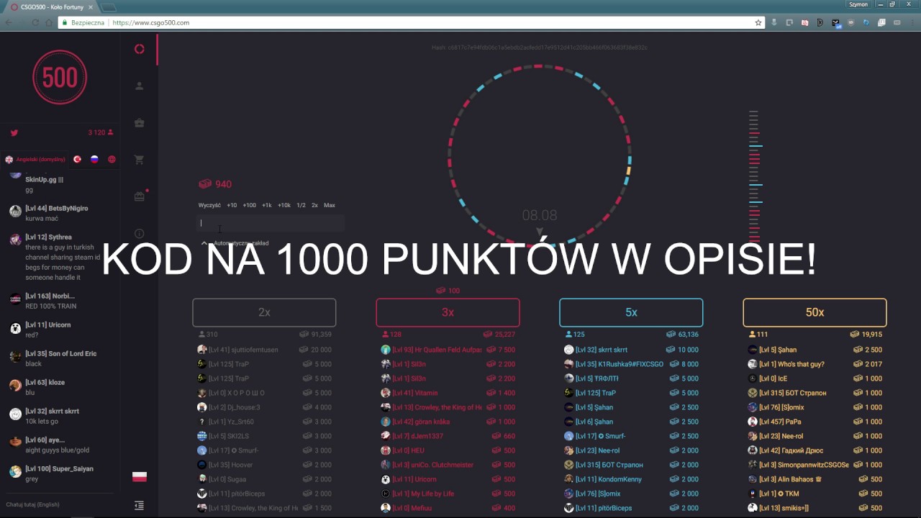Click player IcE in 50x list
The height and width of the screenshot is (518, 921).
pyautogui.click(x=773, y=378)
